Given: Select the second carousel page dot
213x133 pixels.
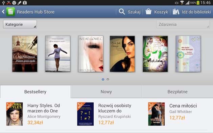Looking at the screenshot, I should [x=108, y=79].
